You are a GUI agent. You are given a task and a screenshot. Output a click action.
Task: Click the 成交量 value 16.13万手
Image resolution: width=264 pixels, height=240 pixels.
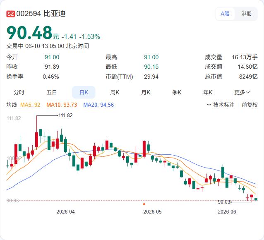(x=245, y=57)
